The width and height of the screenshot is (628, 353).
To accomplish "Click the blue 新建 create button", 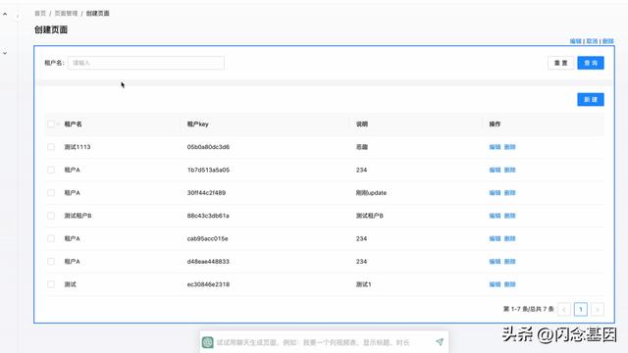I will point(591,100).
